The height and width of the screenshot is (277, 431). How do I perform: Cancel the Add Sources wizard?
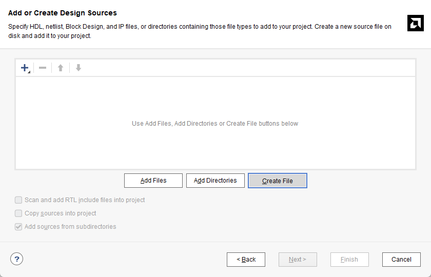[401, 260]
